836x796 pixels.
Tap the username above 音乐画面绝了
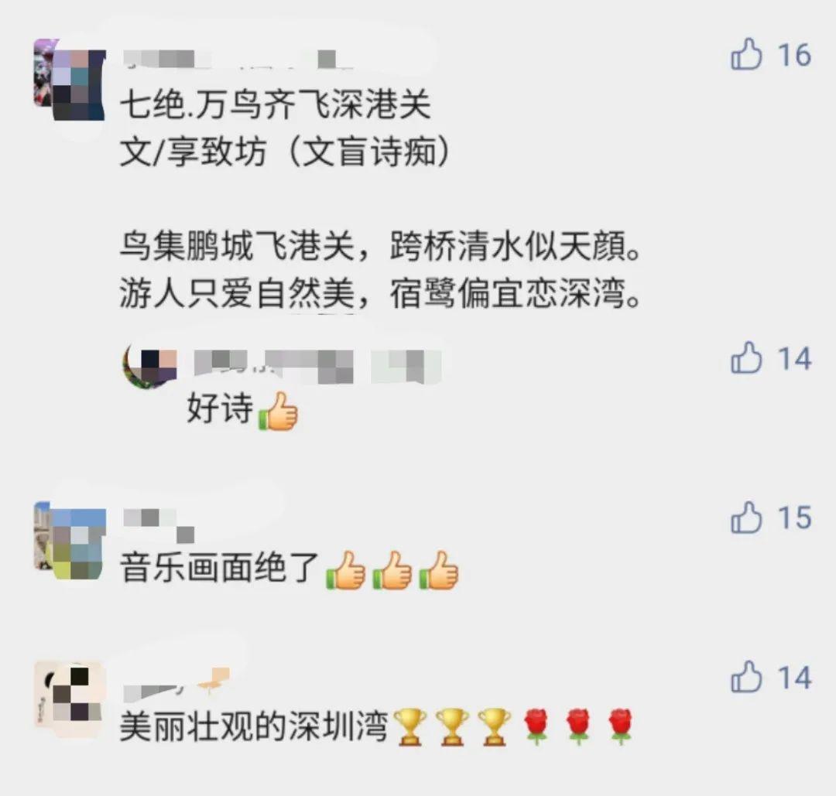[159, 524]
